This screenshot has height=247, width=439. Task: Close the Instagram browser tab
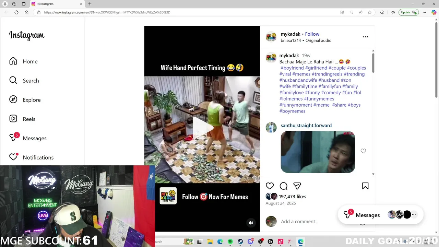pos(81,4)
